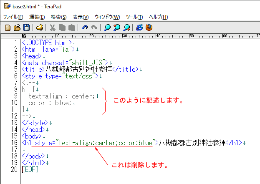Click the TeraPad title bar app icon
The width and height of the screenshot is (260, 184).
click(x=7, y=6)
